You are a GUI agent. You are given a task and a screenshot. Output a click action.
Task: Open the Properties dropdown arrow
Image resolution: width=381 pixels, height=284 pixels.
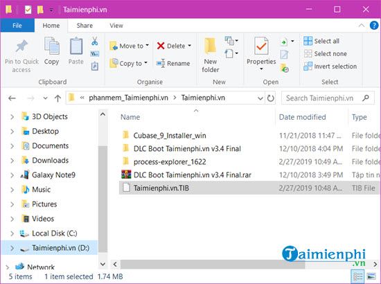261,69
